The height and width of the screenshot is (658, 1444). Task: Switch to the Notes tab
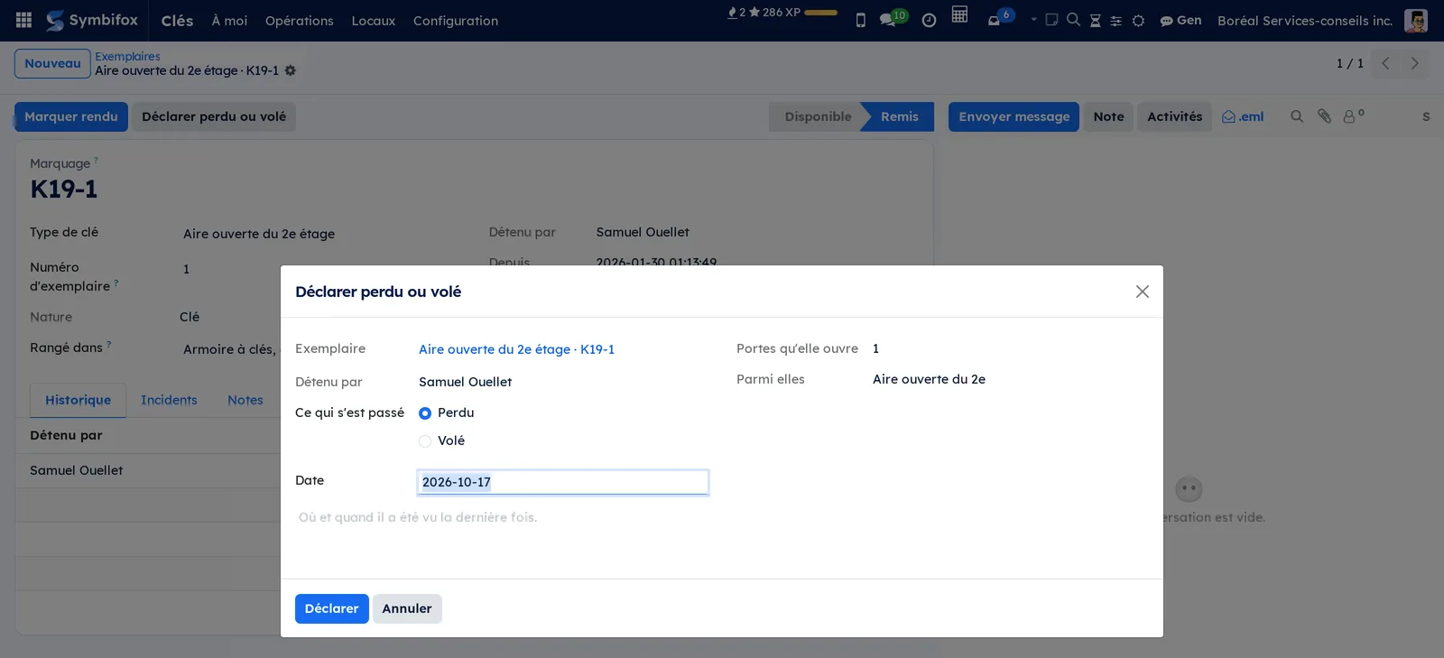click(245, 400)
